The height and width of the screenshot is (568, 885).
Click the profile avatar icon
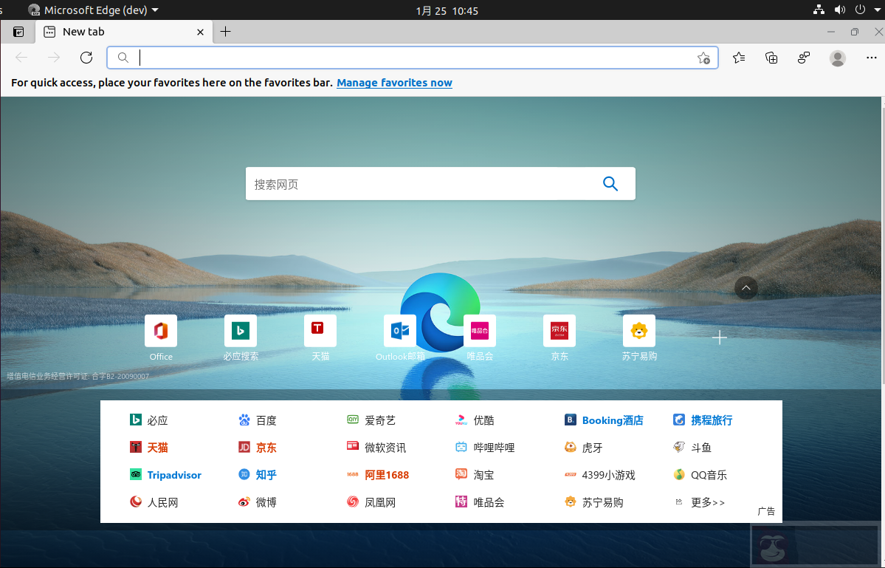pyautogui.click(x=837, y=57)
